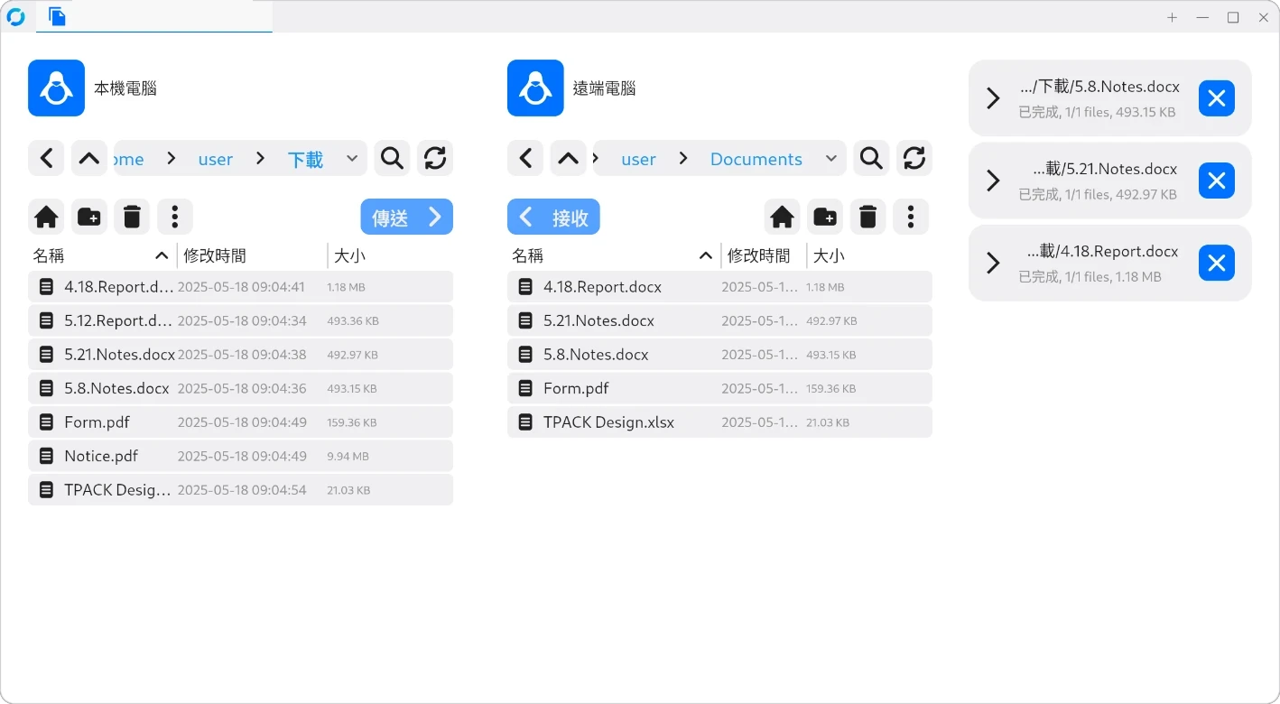The width and height of the screenshot is (1280, 704).
Task: Open local path dropdown next to 下載
Action: click(x=352, y=159)
